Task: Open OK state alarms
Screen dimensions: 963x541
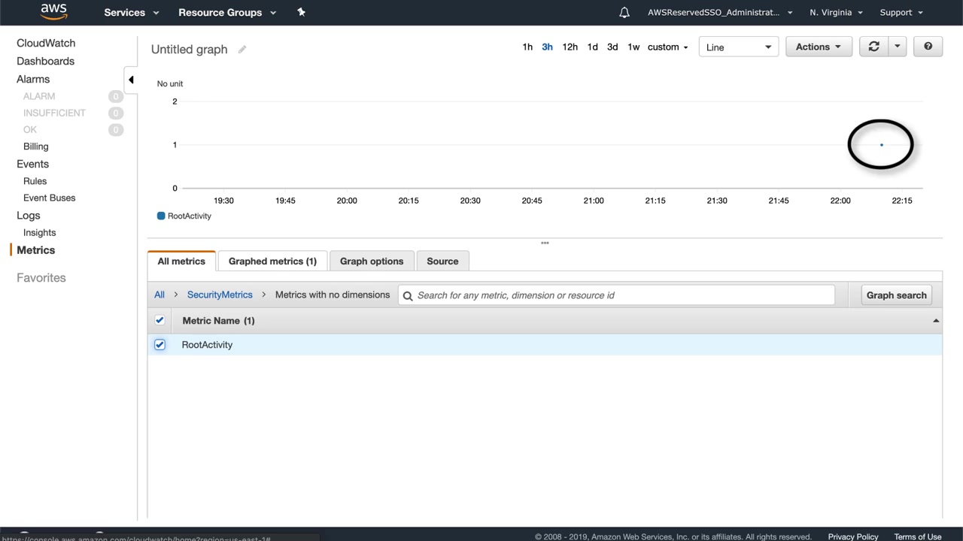Action: 30,129
